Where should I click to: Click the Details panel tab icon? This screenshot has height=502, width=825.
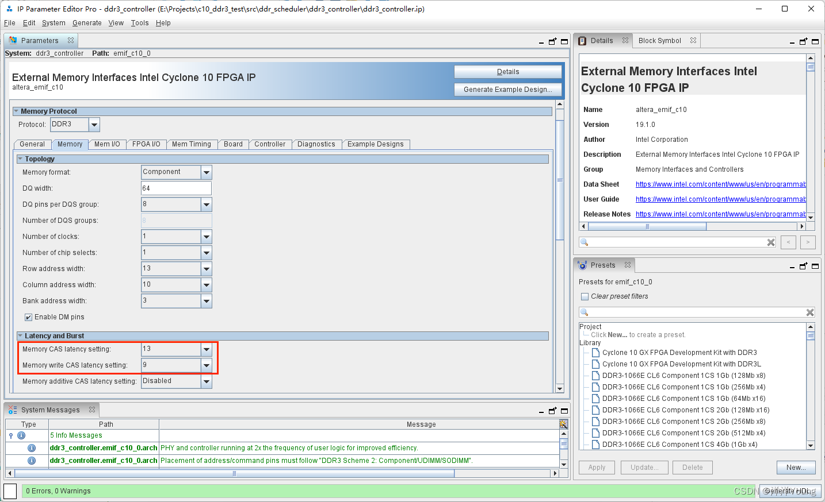[x=582, y=41]
